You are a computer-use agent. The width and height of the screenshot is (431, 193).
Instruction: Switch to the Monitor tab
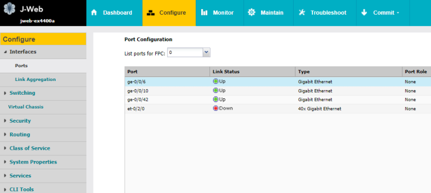click(220, 13)
